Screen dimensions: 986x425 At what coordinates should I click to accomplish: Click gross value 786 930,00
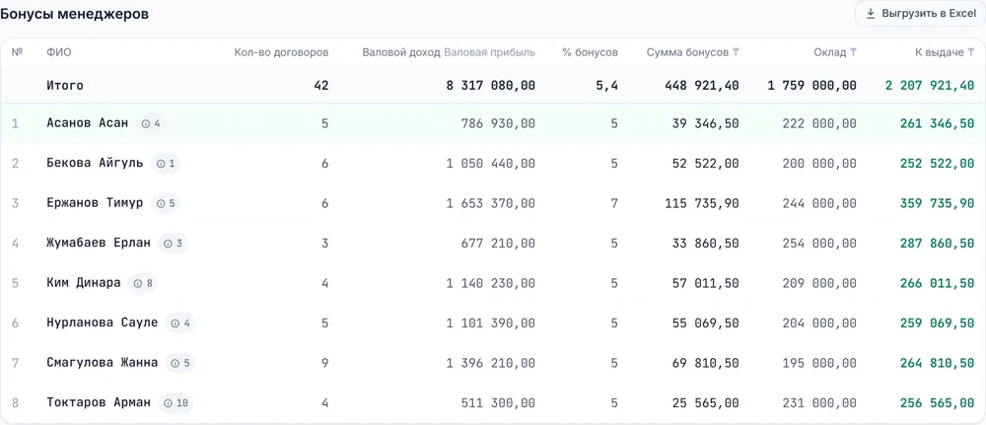[x=499, y=124]
